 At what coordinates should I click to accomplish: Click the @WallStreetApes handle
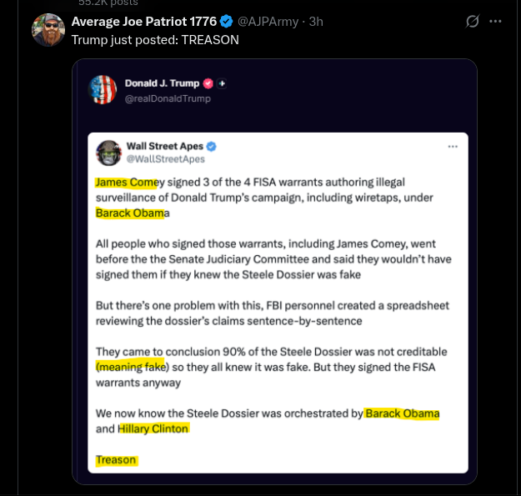[166, 159]
